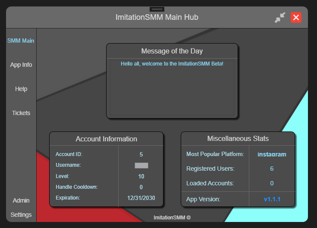Go to App Info in sidebar
The image size is (317, 228).
coord(21,65)
